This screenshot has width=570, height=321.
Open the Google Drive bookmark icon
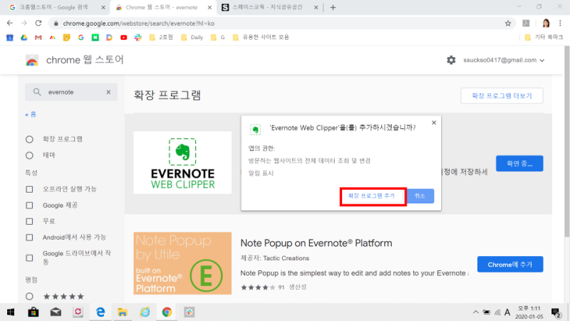click(24, 38)
